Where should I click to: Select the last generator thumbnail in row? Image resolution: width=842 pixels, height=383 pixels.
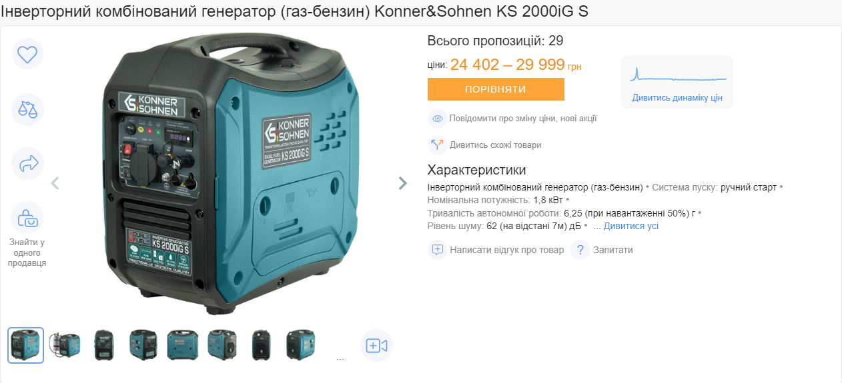pos(301,345)
